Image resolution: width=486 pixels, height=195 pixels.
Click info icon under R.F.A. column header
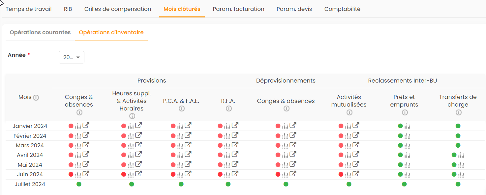click(x=229, y=109)
